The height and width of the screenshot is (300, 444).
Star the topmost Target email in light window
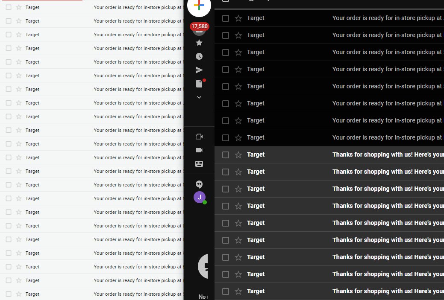[x=19, y=7]
